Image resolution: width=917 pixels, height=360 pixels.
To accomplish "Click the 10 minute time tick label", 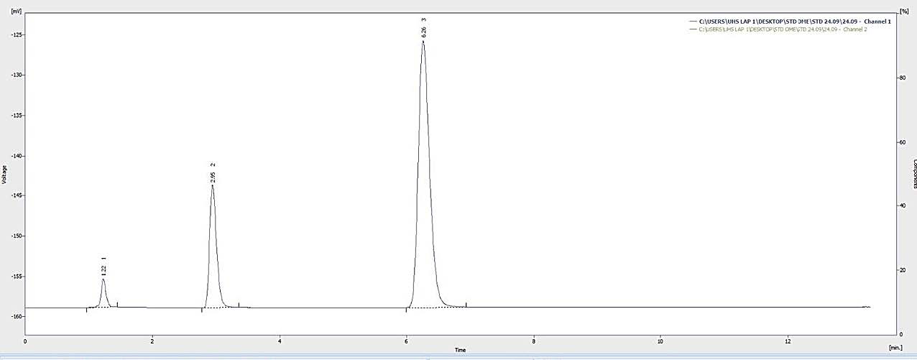I will (660, 341).
